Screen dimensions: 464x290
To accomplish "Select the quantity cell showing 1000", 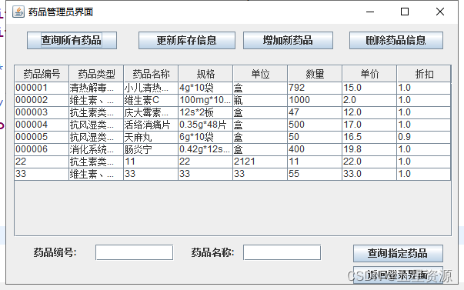I will pos(315,100).
